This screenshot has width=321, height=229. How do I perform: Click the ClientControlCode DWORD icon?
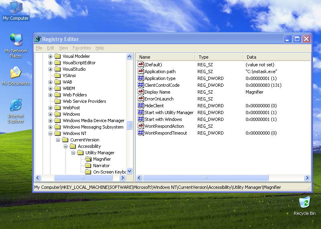[x=141, y=85]
